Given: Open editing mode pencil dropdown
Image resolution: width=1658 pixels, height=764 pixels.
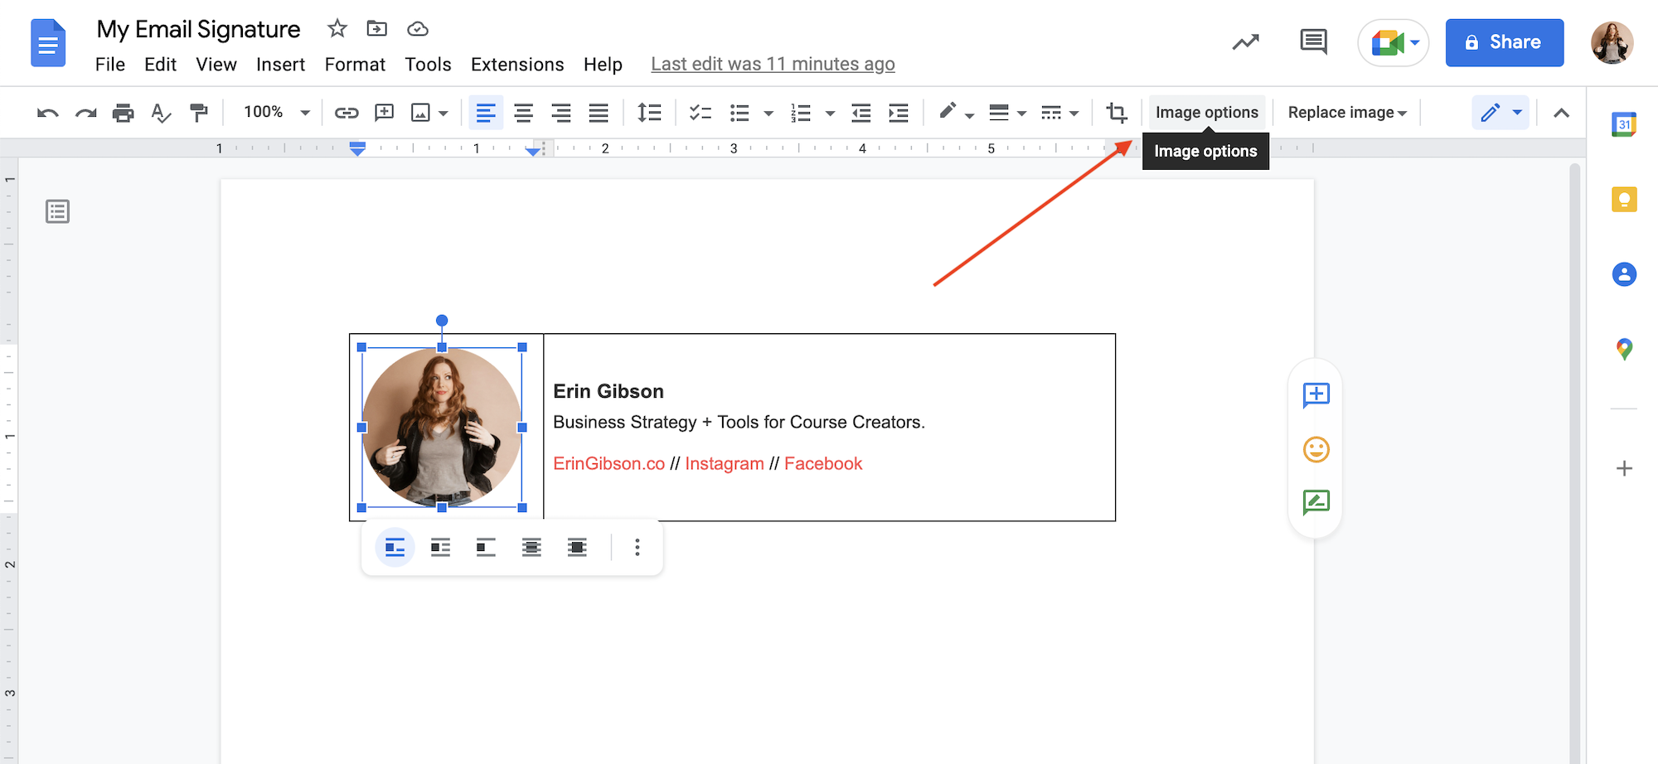Looking at the screenshot, I should tap(1500, 113).
